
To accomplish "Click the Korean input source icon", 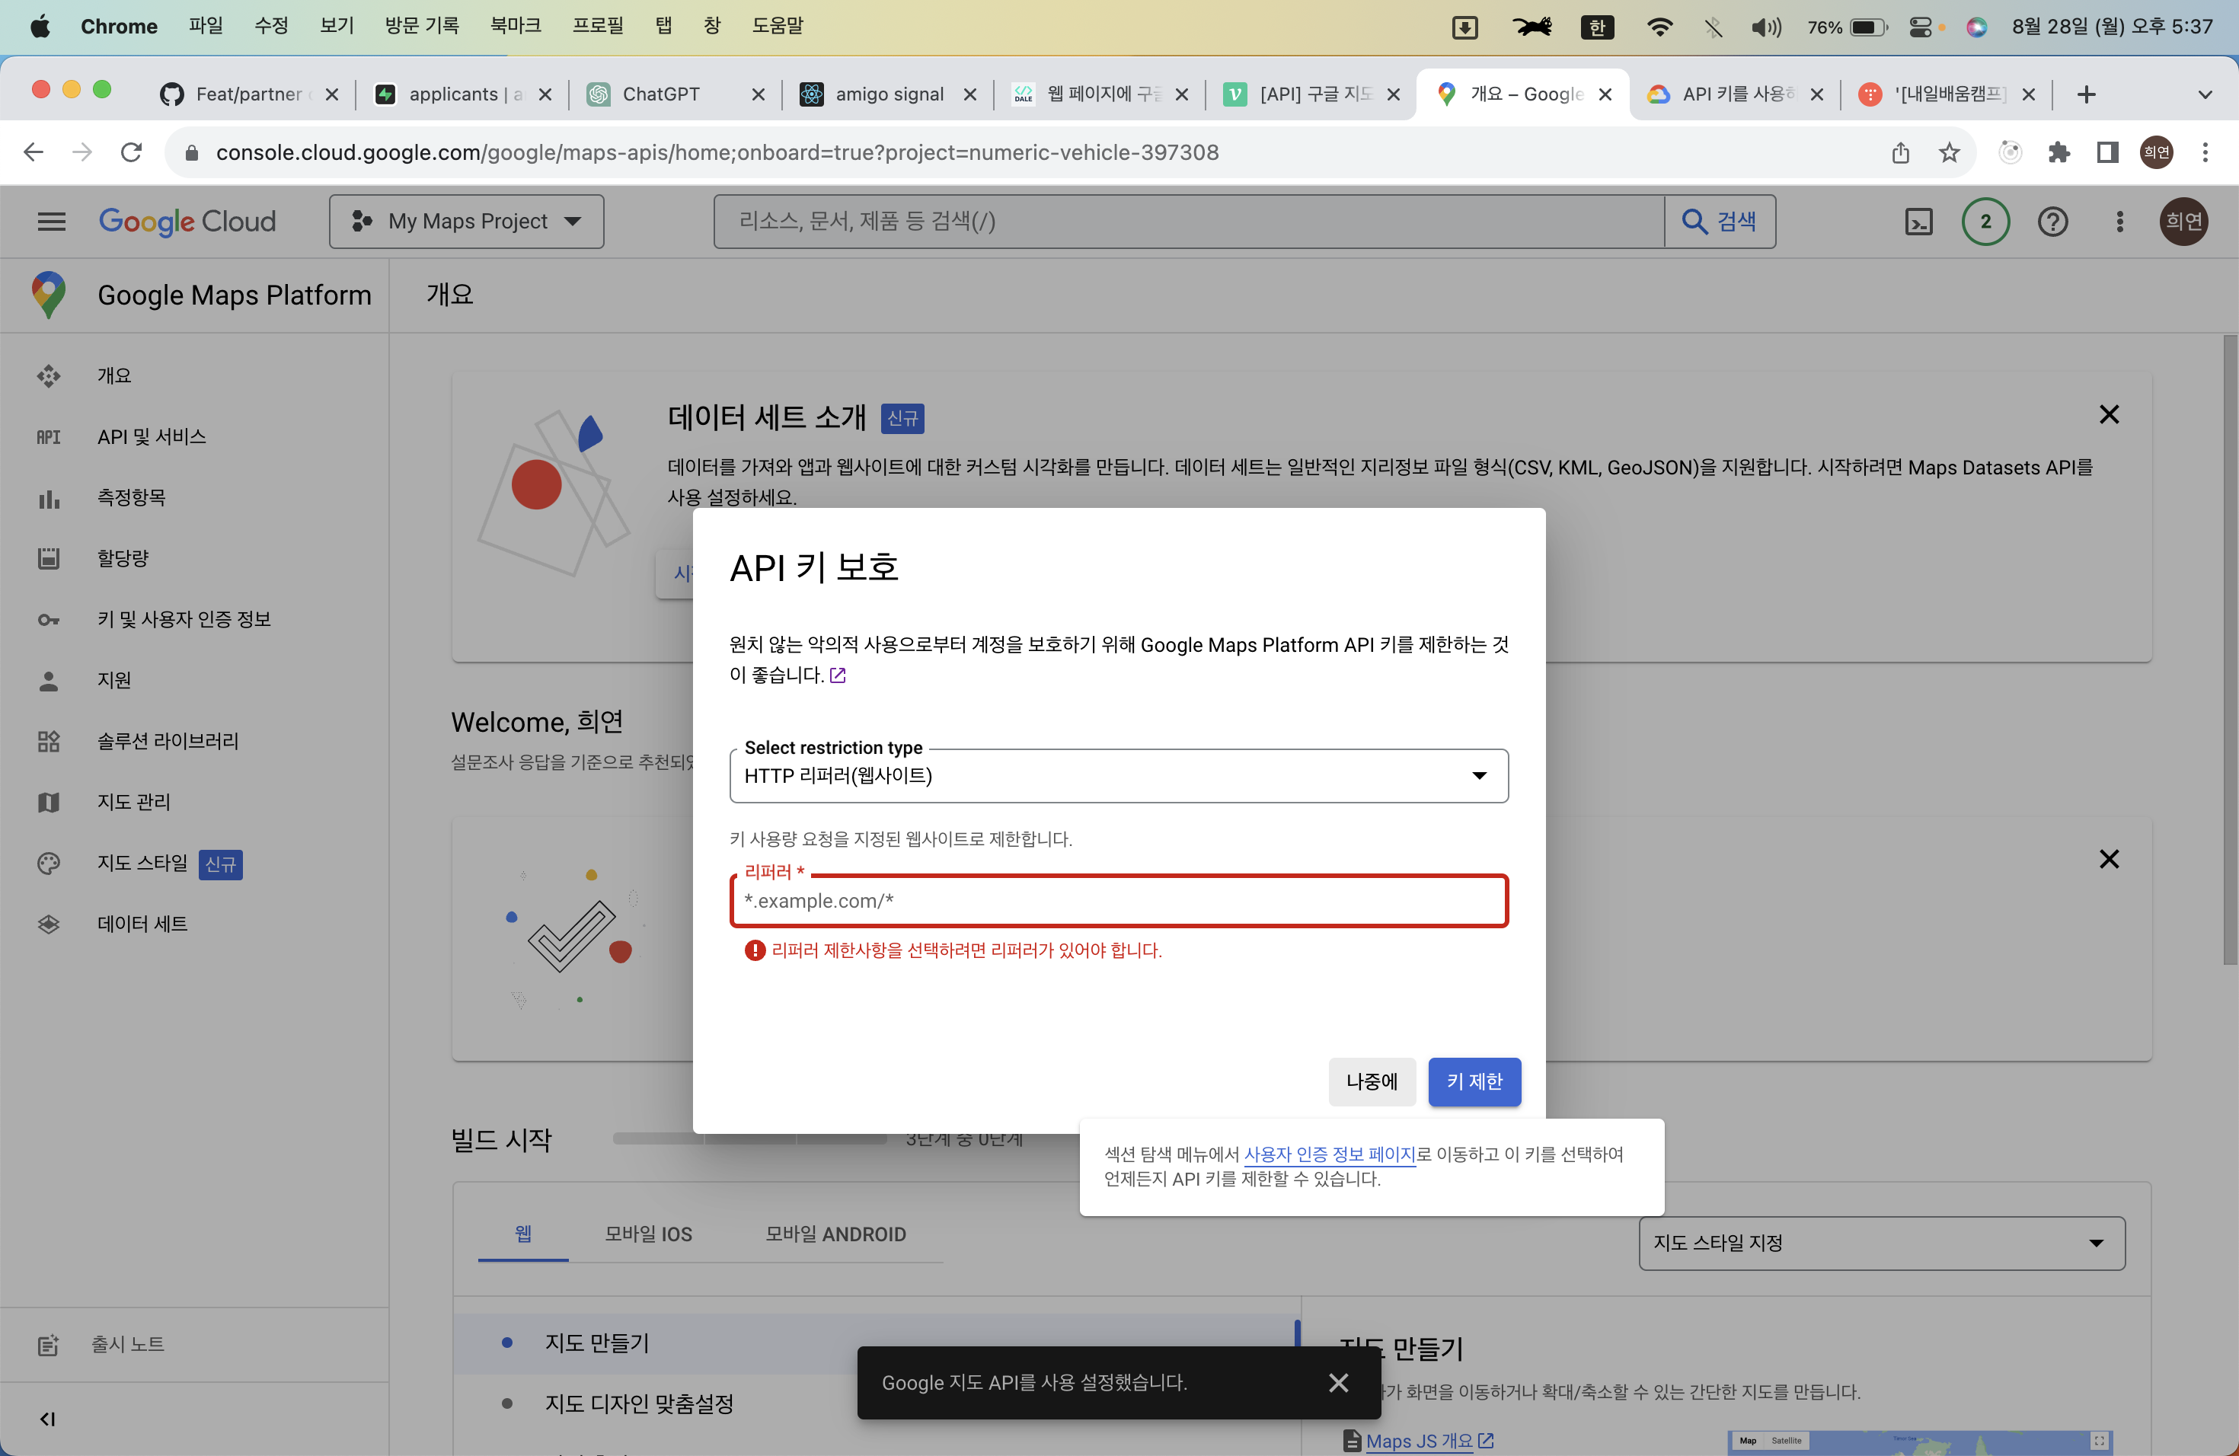I will (x=1596, y=27).
